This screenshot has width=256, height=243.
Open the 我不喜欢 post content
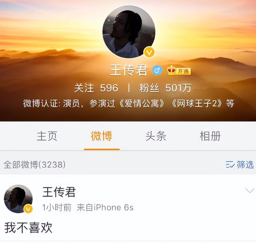tap(28, 228)
